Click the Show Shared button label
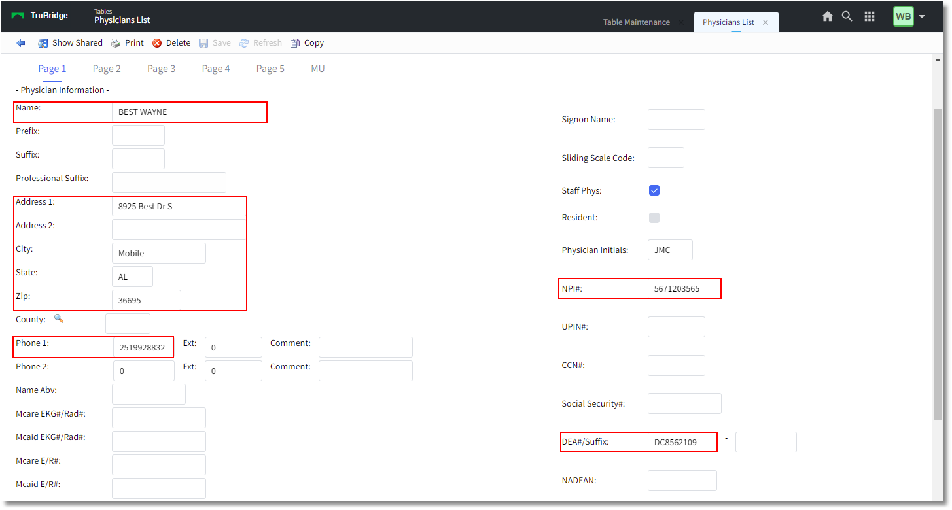Viewport: 952px width, 510px height. click(x=77, y=43)
